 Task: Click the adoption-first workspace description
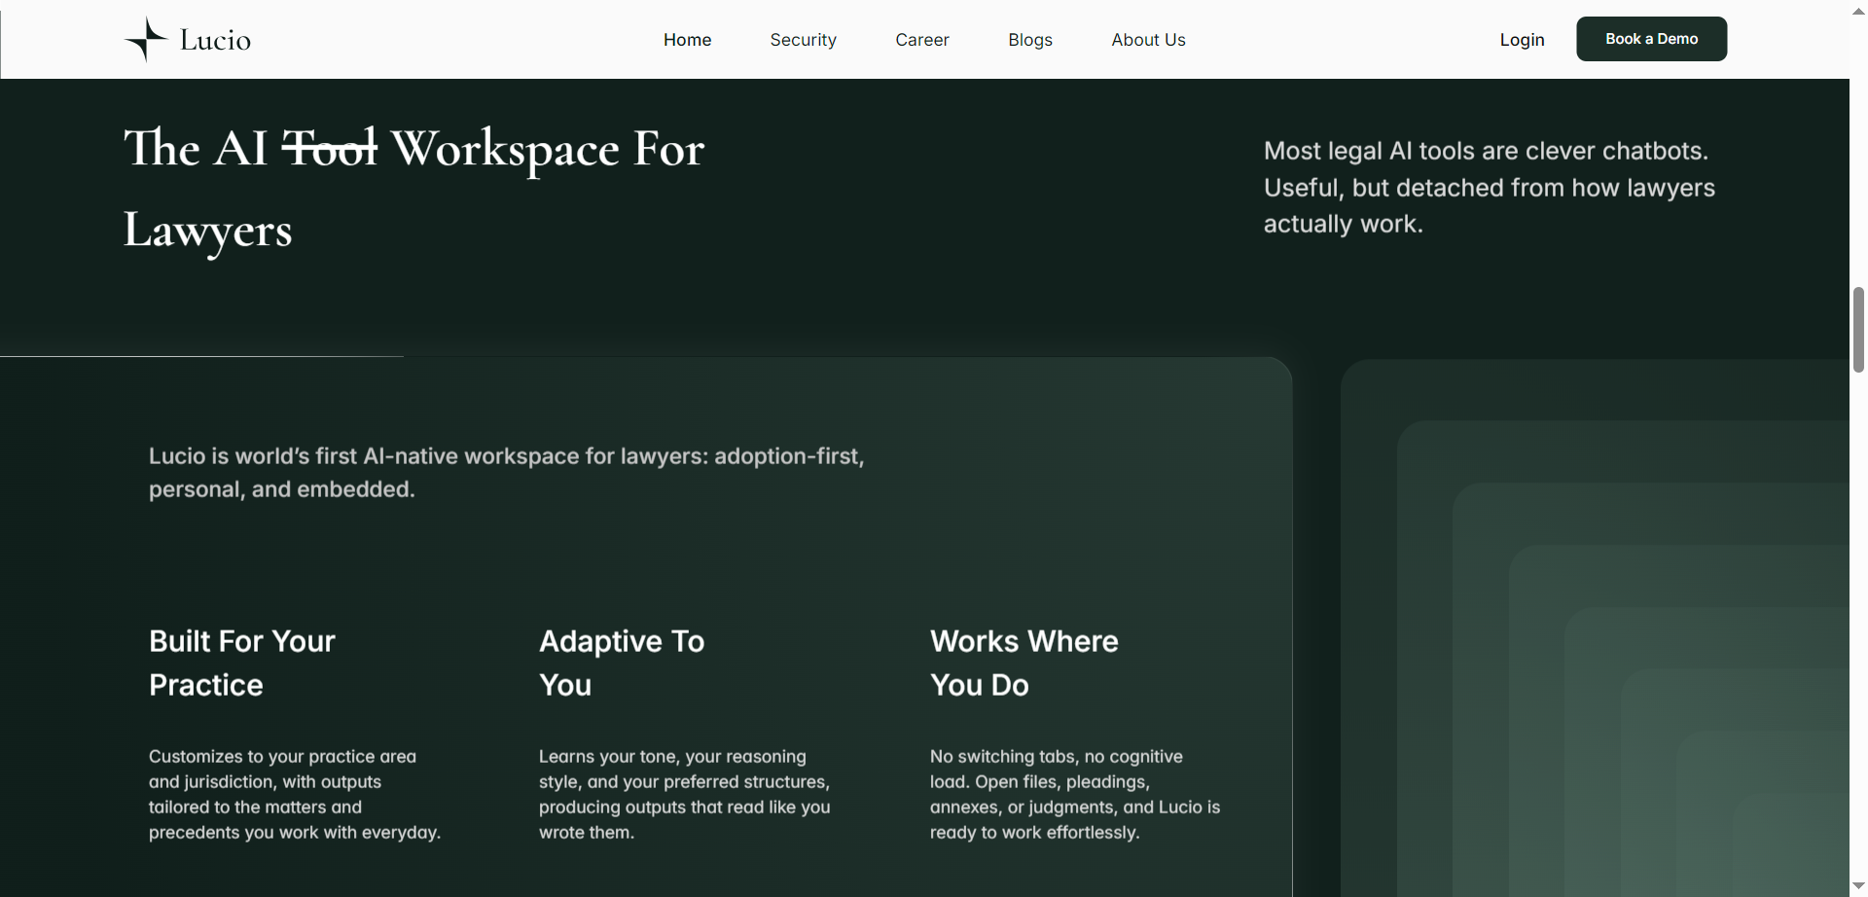tap(506, 472)
